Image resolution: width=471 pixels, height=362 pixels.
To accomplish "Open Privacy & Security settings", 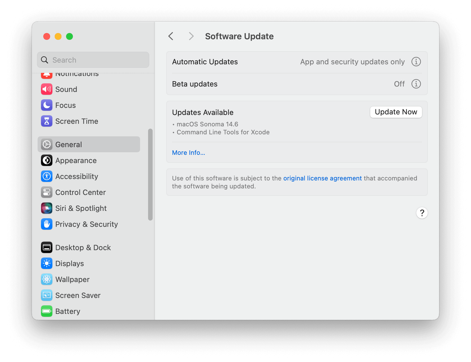I will [87, 224].
